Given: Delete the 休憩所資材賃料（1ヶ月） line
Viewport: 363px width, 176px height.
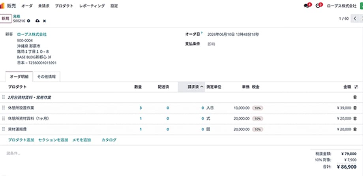Looking at the screenshot, I should click(x=355, y=118).
